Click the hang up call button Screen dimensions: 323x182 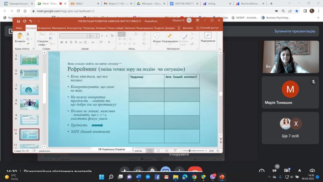pos(194,170)
